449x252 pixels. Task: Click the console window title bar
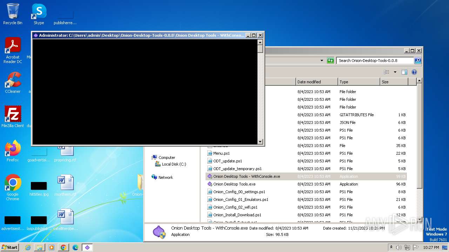click(142, 35)
